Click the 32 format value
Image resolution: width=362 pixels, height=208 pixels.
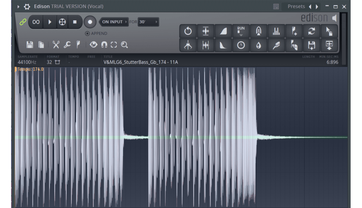[x=49, y=62]
